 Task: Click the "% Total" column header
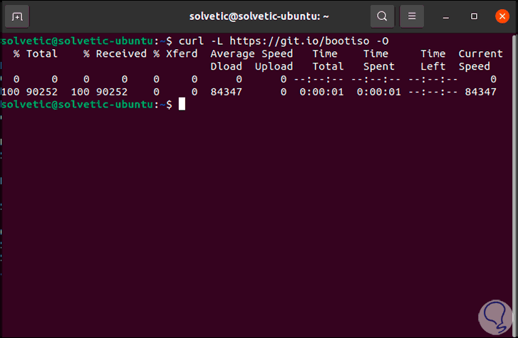pyautogui.click(x=34, y=53)
